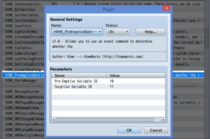210x139 pixels.
Task: Confirm with the OK button
Action: (129, 130)
